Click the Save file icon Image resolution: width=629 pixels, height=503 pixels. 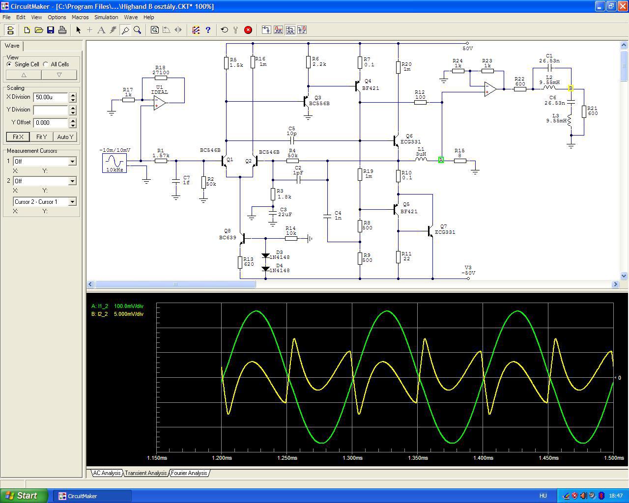(x=51, y=30)
